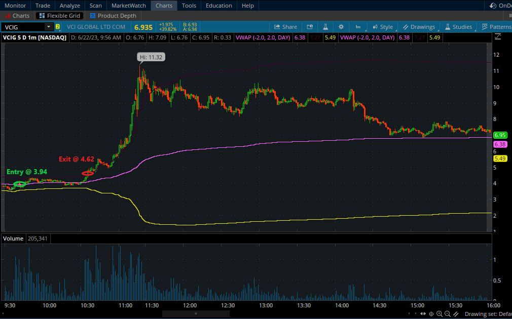Switch to the Analyze tab
This screenshot has height=319, width=512.
pos(70,6)
